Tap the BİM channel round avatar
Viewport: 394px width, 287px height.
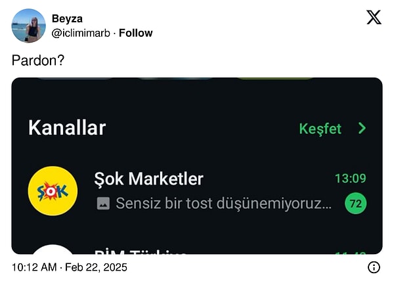[53, 250]
